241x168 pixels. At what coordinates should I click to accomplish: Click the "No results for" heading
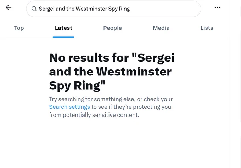(90, 58)
